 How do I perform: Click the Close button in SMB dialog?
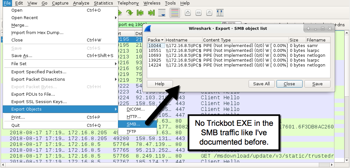pyautogui.click(x=290, y=84)
